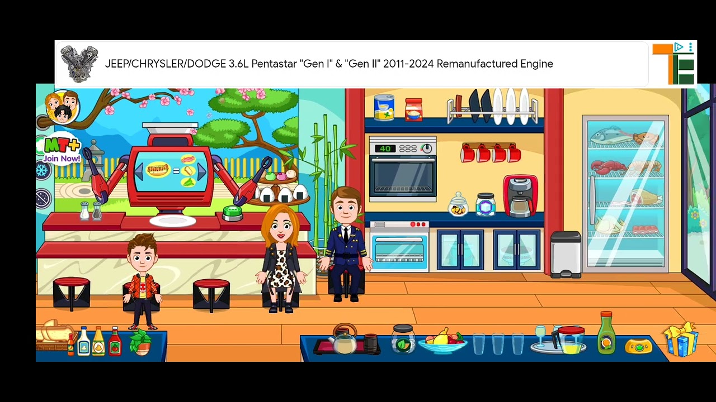Tap the white plate under the robot
The image size is (716, 402).
[173, 221]
